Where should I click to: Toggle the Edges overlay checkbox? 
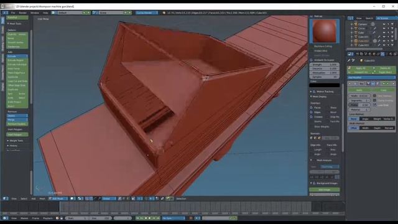(x=312, y=112)
